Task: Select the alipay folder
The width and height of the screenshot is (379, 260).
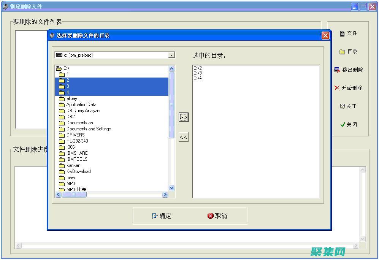Action: 71,98
